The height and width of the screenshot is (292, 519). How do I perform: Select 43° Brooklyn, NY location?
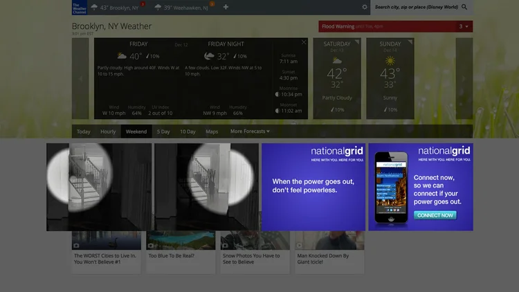(x=115, y=8)
